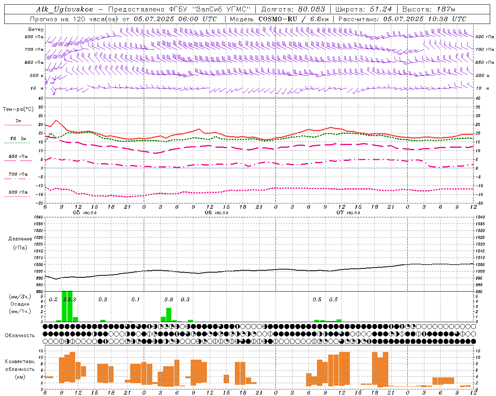Image resolution: width=496 pixels, height=396 pixels.
Task: Click the 850 гПа temperature legend label
Action: (18, 157)
